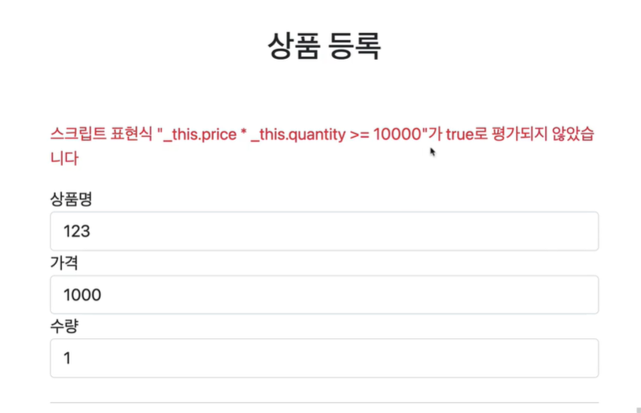Click the 수량 label above quantity field
The image size is (641, 413).
(x=64, y=326)
